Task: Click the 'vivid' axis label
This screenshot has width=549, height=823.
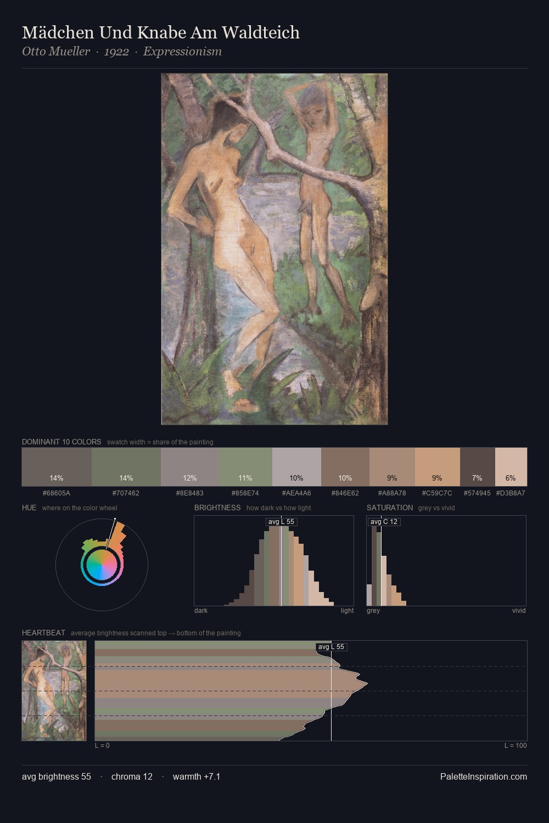Action: pyautogui.click(x=519, y=611)
